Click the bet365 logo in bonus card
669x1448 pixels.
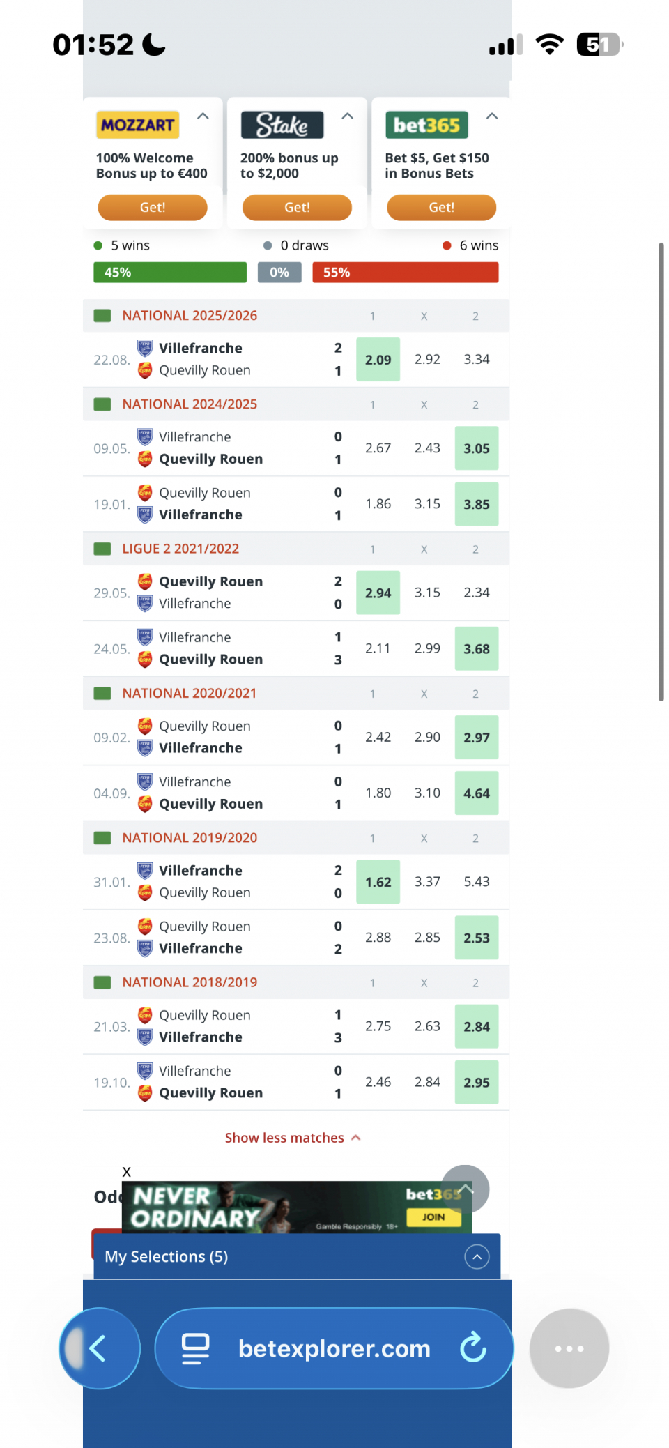tap(426, 125)
